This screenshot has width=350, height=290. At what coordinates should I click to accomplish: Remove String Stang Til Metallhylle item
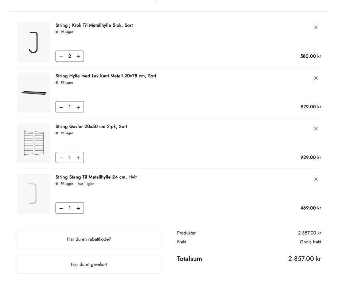pyautogui.click(x=316, y=179)
